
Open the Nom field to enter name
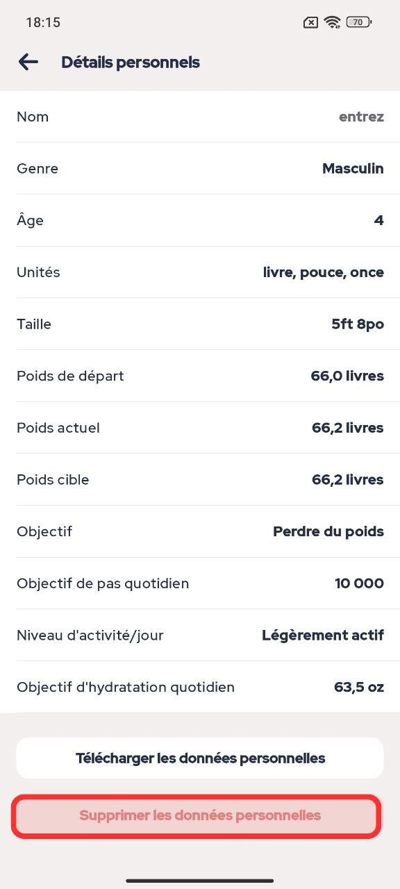200,117
